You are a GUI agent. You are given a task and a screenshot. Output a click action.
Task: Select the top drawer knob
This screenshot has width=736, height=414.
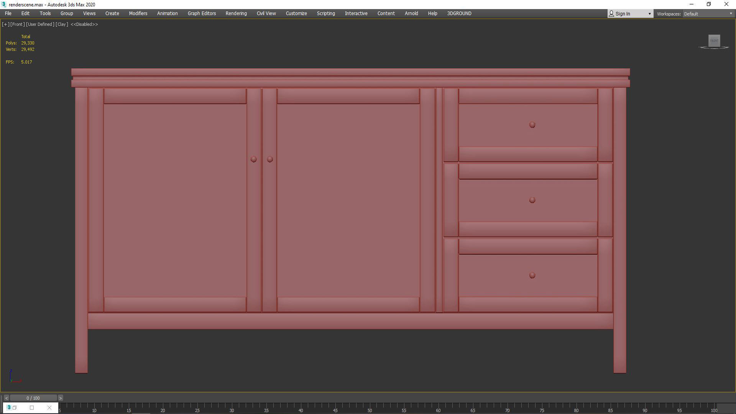pyautogui.click(x=532, y=125)
